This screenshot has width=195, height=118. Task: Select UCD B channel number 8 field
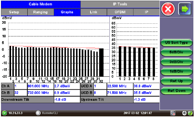pos(100,93)
